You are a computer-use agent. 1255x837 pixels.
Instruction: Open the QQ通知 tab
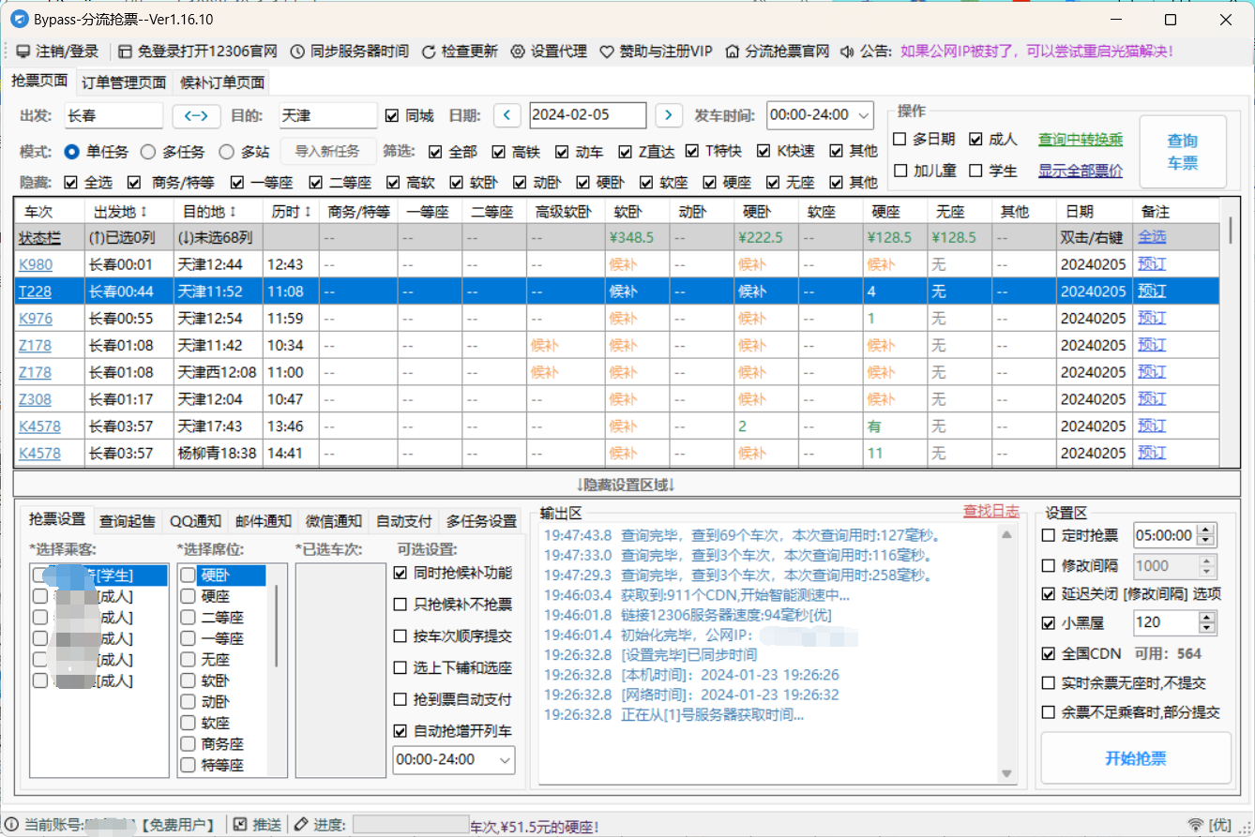coord(195,521)
